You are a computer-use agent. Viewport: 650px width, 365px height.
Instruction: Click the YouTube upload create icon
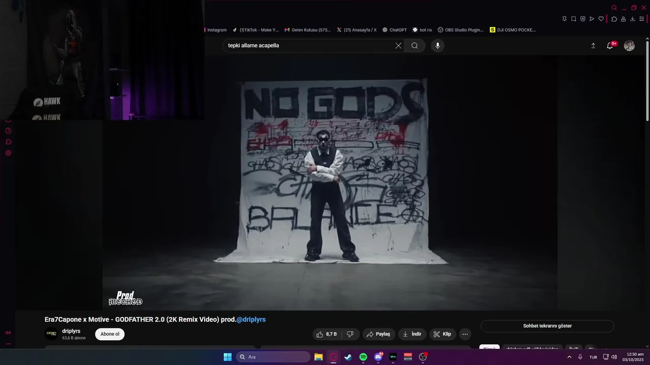tap(593, 46)
